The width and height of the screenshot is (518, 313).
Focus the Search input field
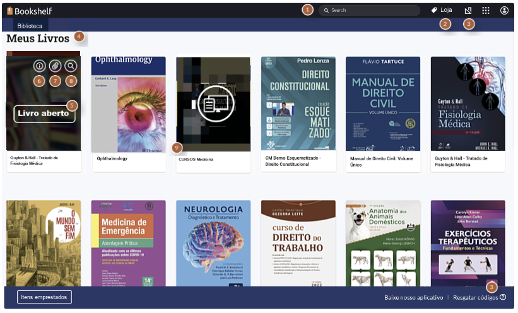click(369, 11)
